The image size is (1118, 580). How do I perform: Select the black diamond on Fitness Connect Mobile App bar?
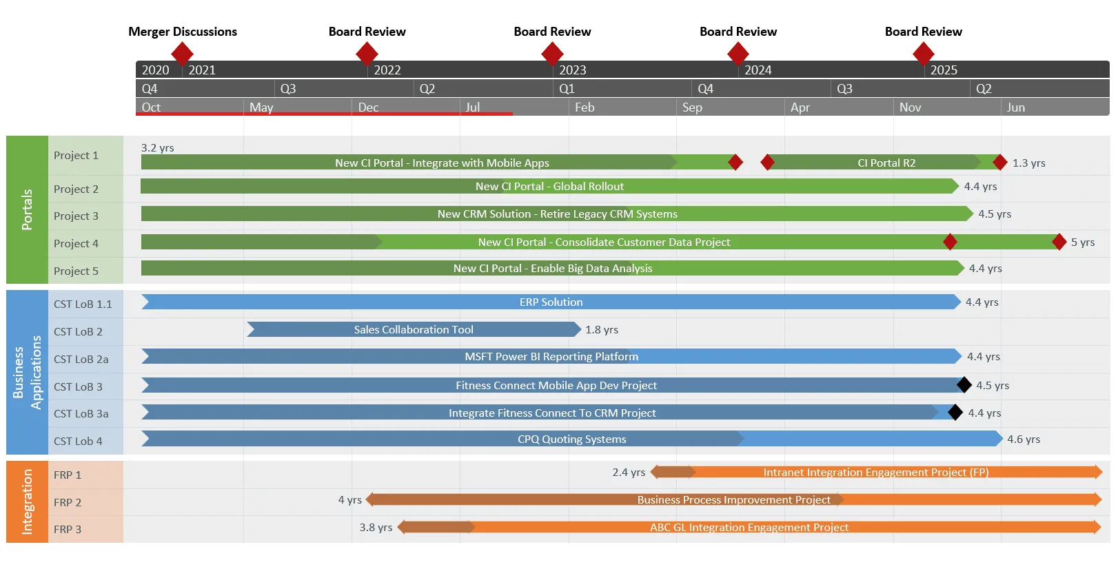964,385
